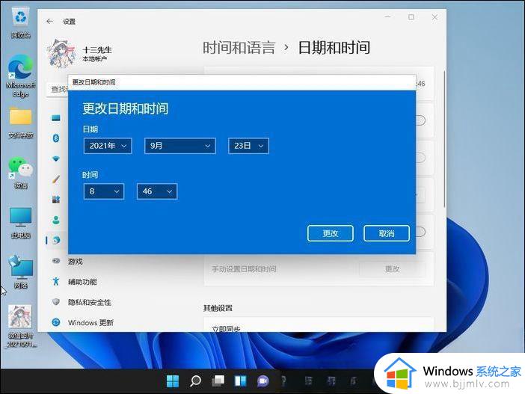The image size is (525, 394).
Task: Click the gaming controller icon
Action: click(56, 261)
